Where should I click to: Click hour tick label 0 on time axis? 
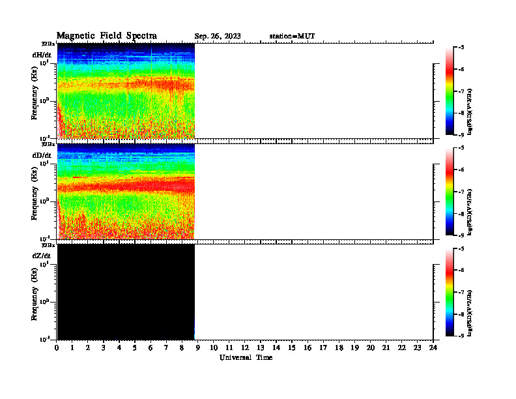coord(57,347)
